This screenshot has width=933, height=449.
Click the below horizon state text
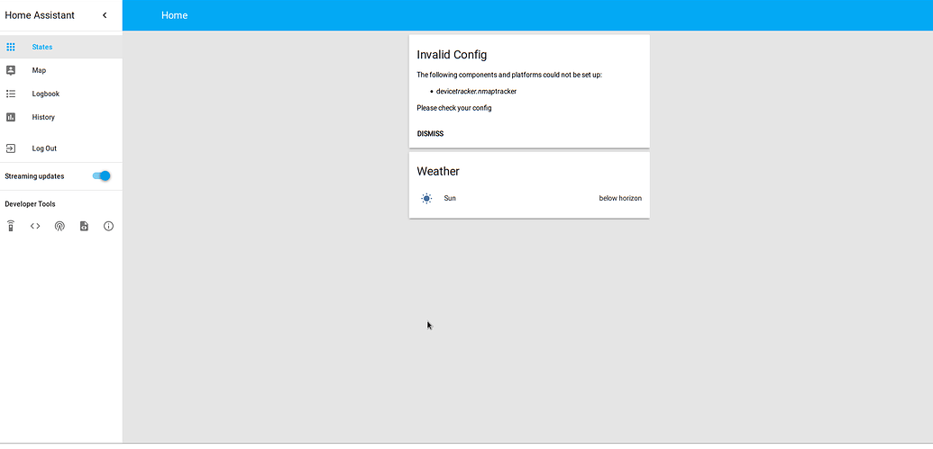[620, 198]
